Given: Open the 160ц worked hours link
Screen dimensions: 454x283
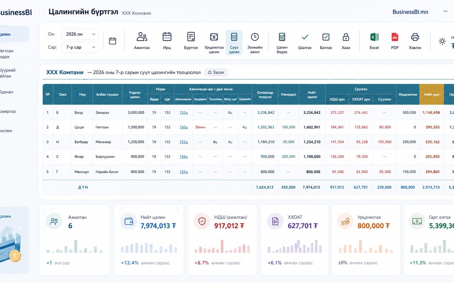Looking at the screenshot, I should point(183,127).
